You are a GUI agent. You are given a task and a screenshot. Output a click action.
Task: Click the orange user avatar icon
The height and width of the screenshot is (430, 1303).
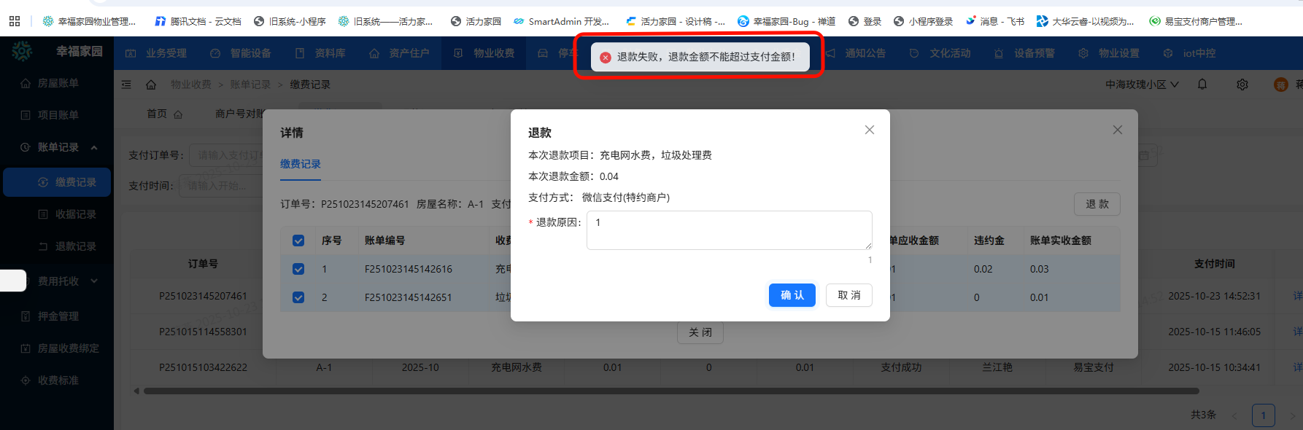point(1280,85)
